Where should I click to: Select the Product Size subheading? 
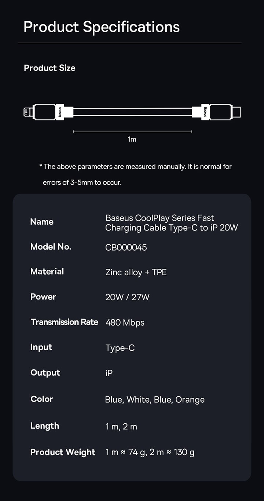pos(49,68)
